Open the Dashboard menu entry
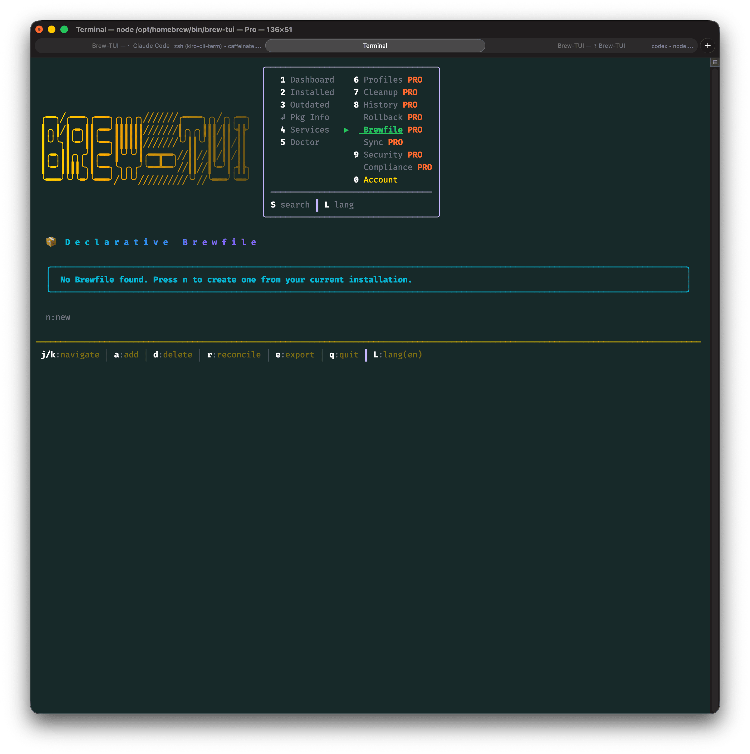The width and height of the screenshot is (750, 754). click(307, 80)
